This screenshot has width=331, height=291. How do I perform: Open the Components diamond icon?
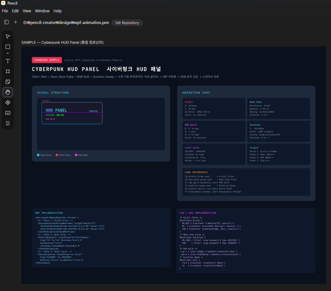click(8, 103)
